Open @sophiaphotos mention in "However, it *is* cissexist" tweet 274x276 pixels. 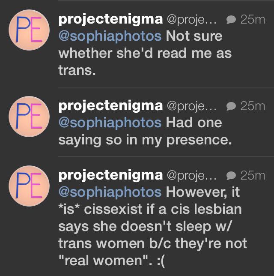(110, 192)
